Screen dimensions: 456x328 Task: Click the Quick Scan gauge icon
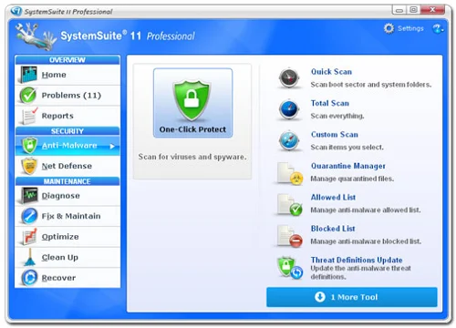coord(289,78)
